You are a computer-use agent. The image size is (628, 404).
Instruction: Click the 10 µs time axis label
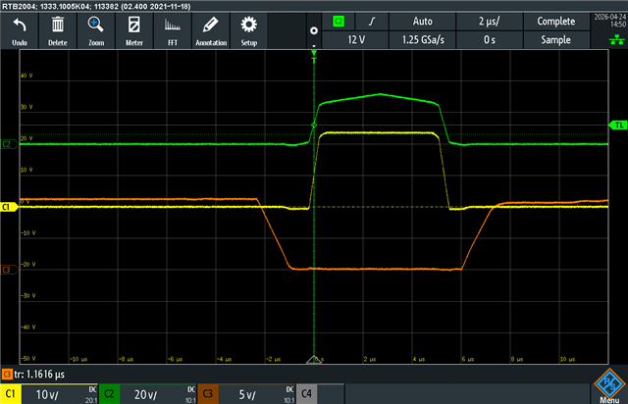coord(567,359)
